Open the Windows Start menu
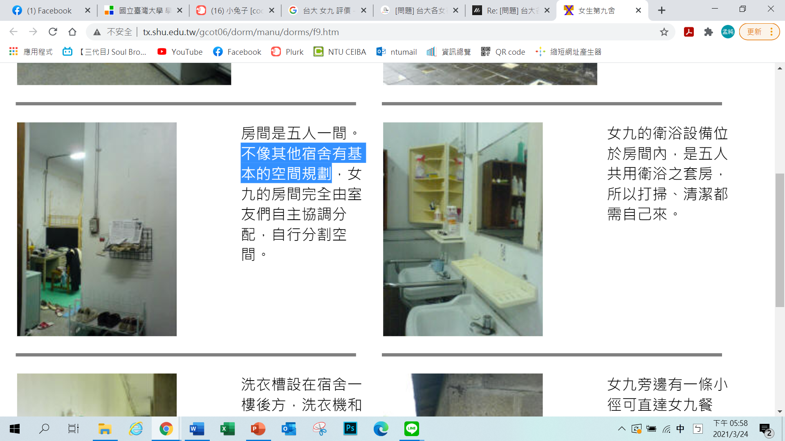785x441 pixels. click(x=15, y=429)
